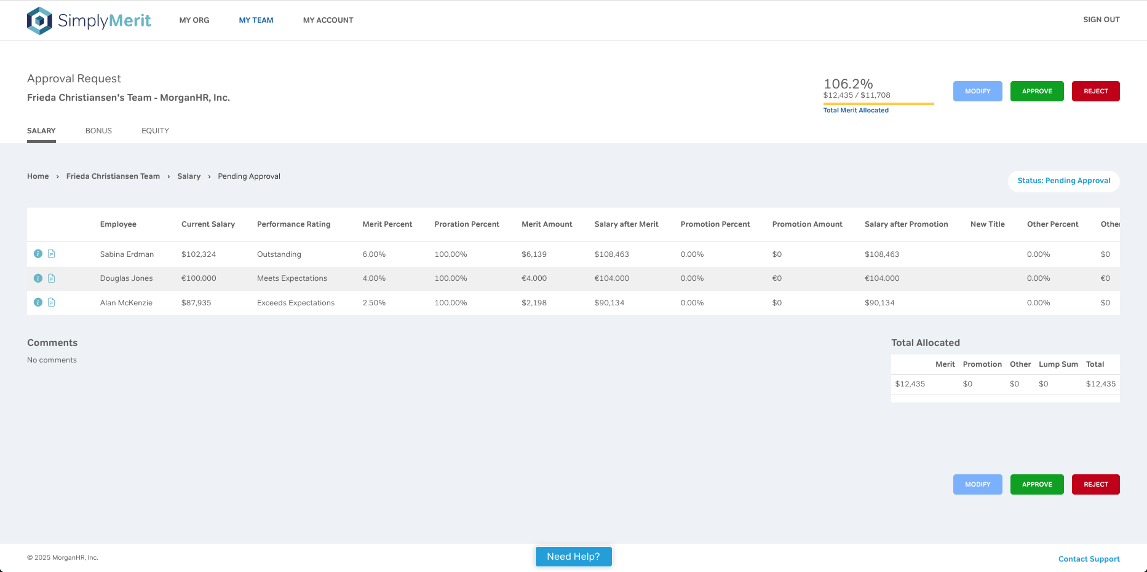Switch to the BONUS tab
This screenshot has width=1147, height=572.
tap(98, 130)
